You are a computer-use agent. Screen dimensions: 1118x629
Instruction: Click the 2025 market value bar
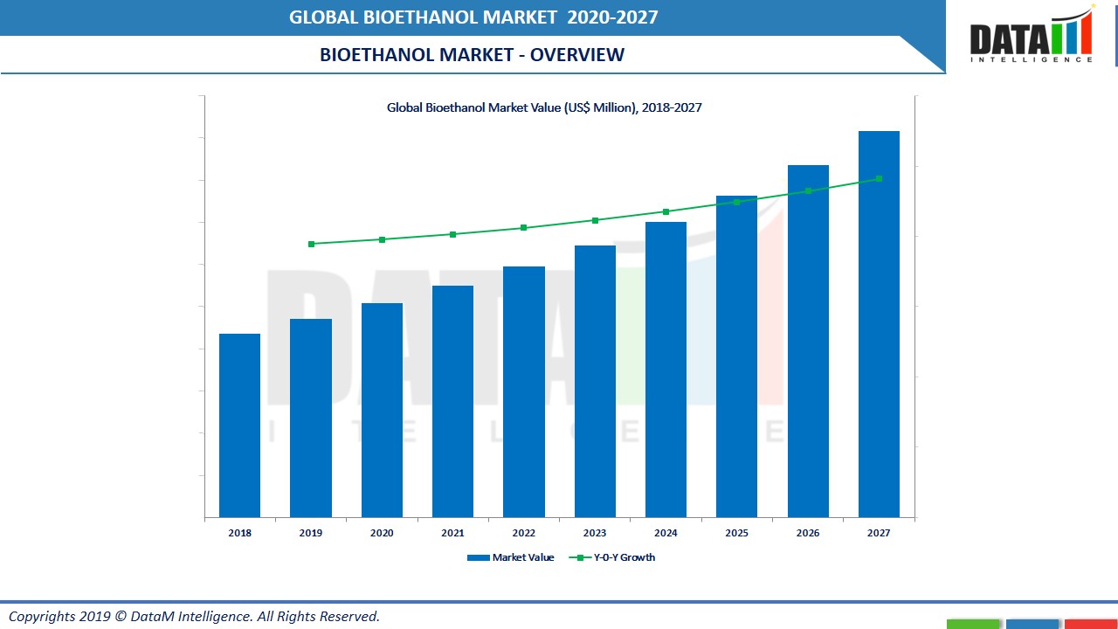tap(736, 356)
